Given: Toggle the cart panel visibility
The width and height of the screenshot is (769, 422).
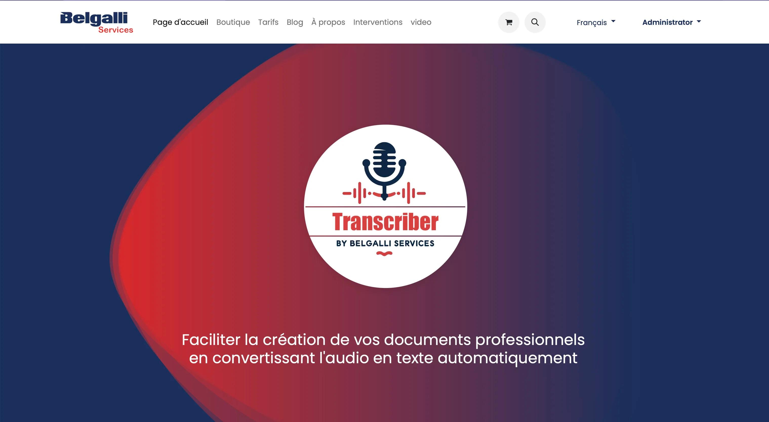Looking at the screenshot, I should (509, 22).
